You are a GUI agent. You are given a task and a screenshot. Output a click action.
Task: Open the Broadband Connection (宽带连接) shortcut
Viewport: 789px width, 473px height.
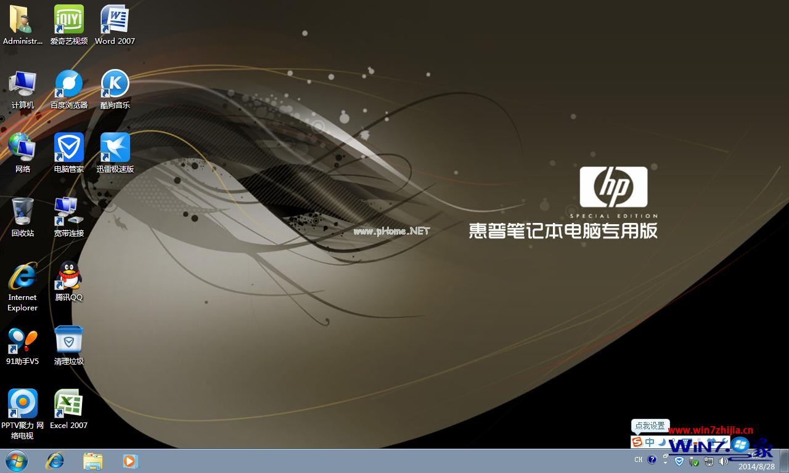[69, 217]
